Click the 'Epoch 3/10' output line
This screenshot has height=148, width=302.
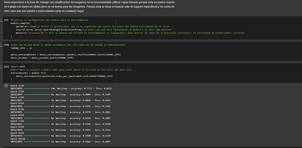tap(17, 97)
